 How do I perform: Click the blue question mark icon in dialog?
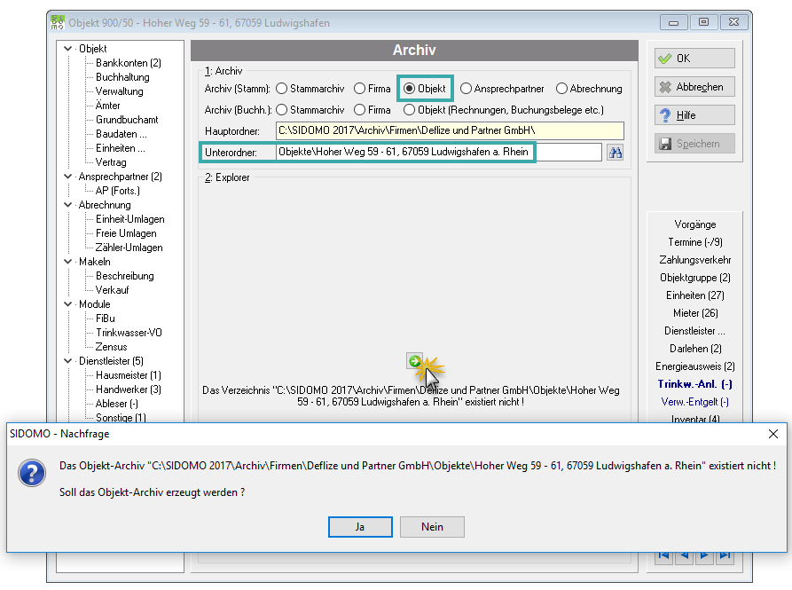pyautogui.click(x=32, y=473)
